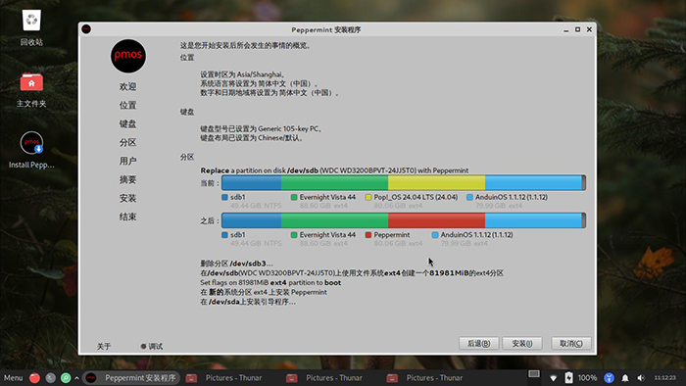Click the 'Replace a partition on disk' line
Image resolution: width=686 pixels, height=386 pixels.
pyautogui.click(x=334, y=170)
